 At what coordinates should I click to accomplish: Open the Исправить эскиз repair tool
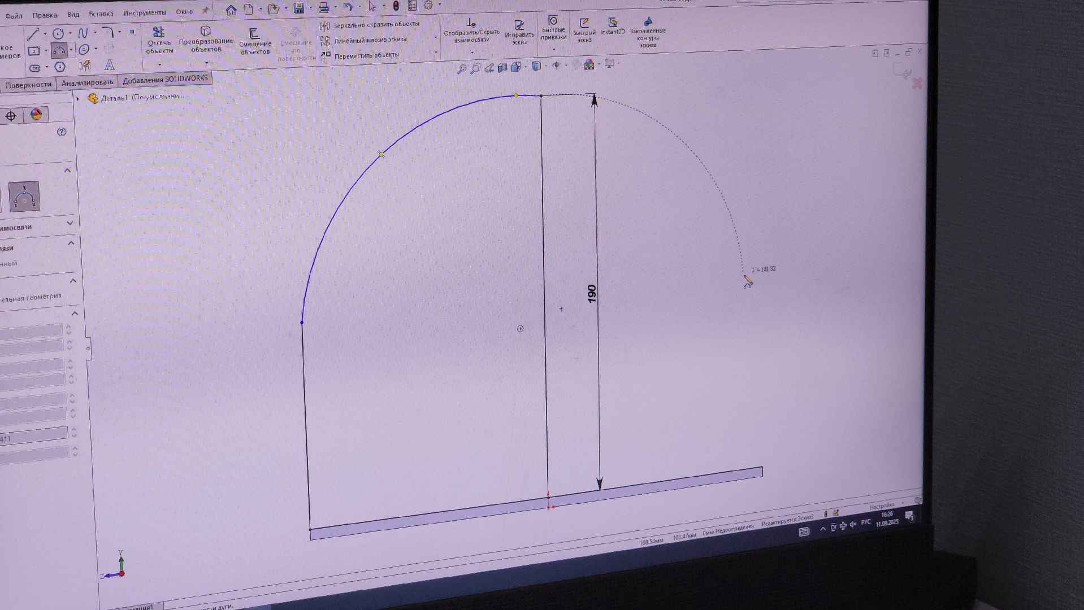click(x=519, y=32)
